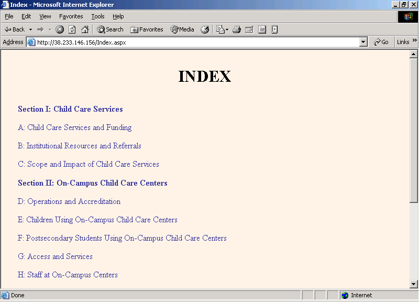
Task: Open the View menu
Action: 45,16
